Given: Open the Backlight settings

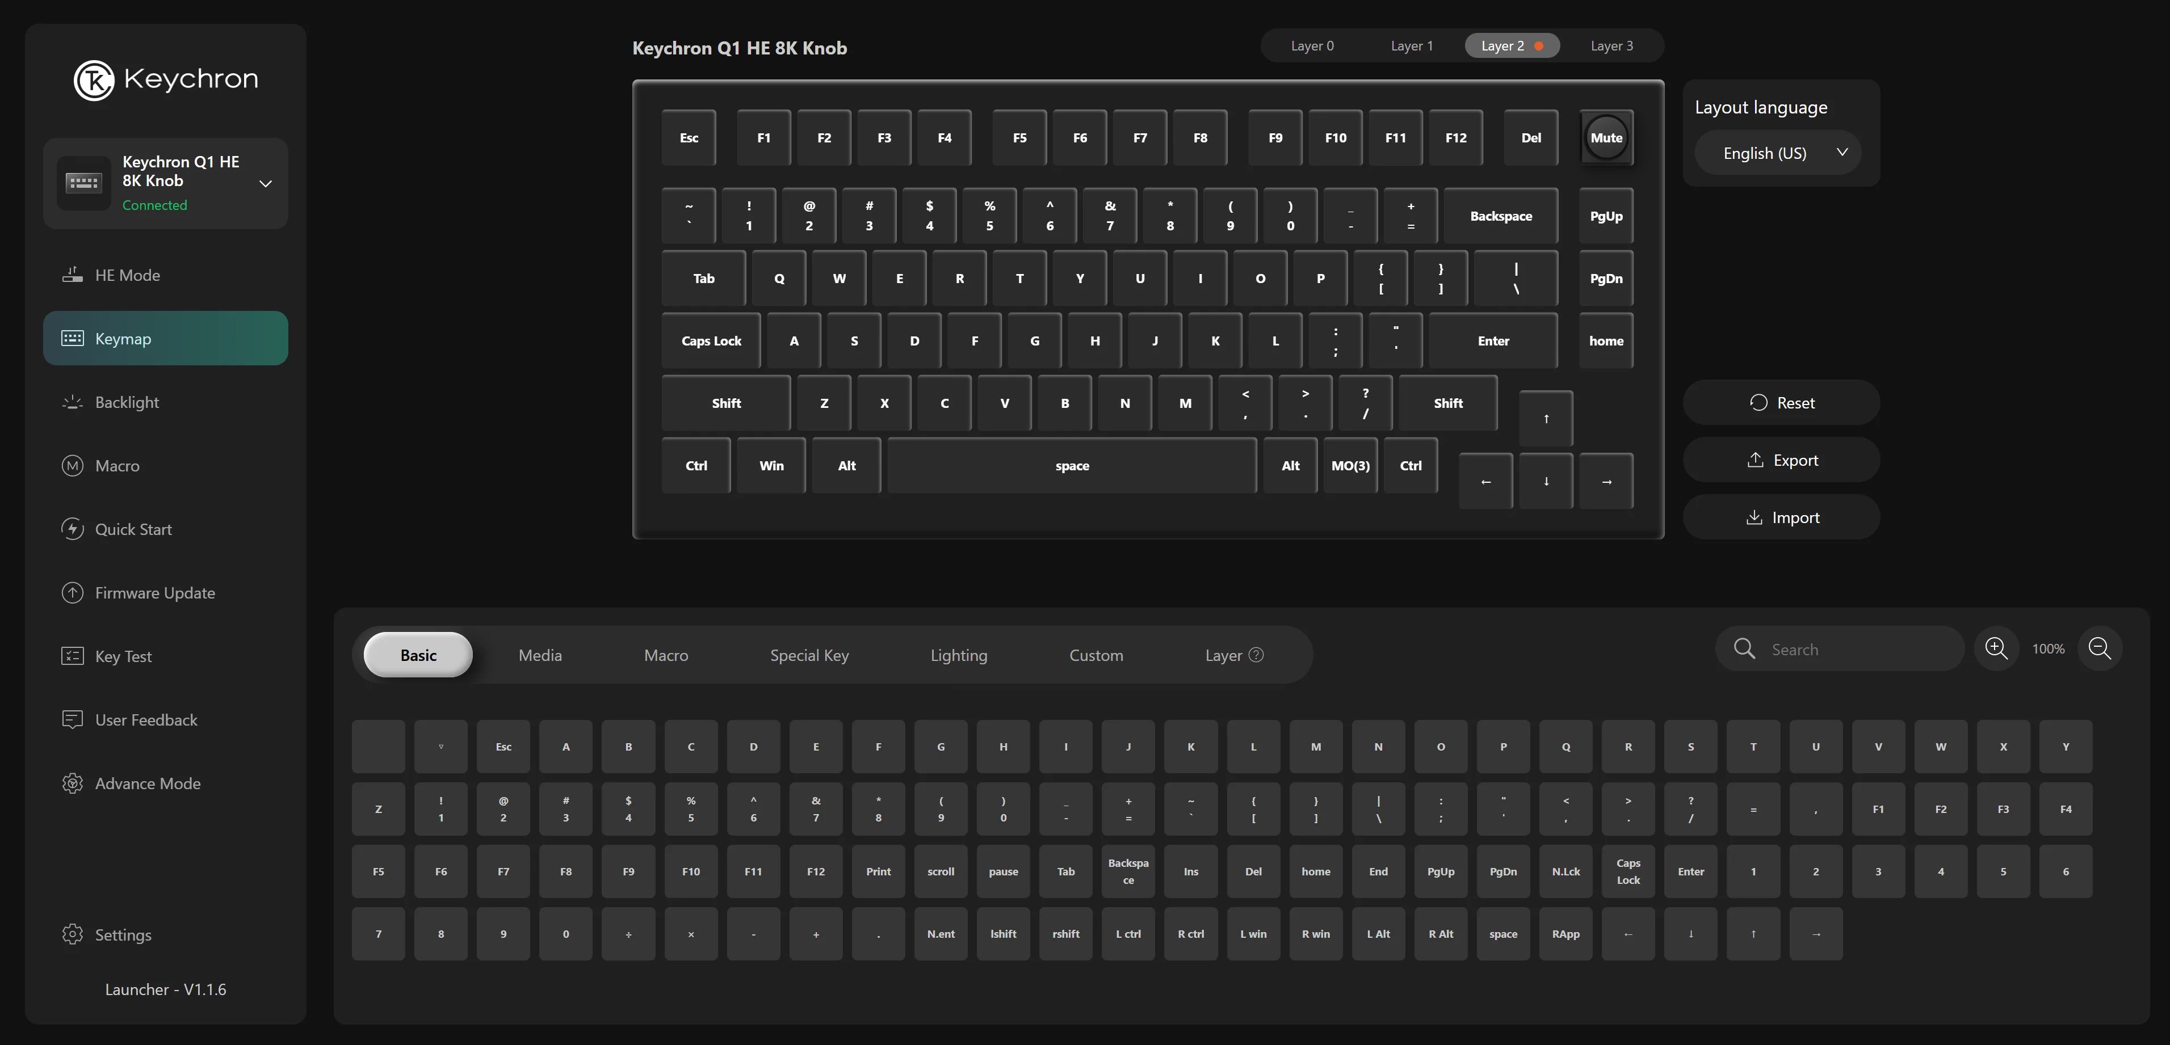Looking at the screenshot, I should pos(127,402).
